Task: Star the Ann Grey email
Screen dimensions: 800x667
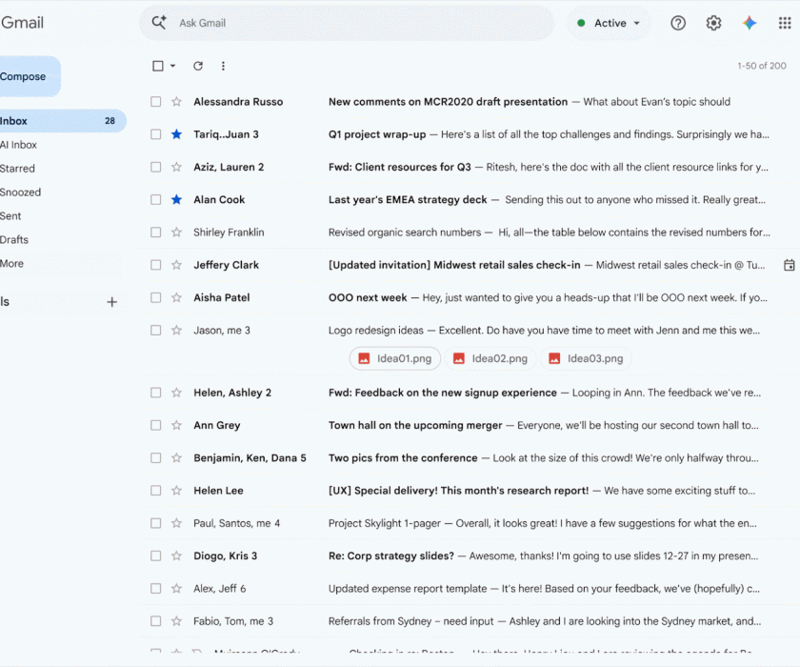Action: [176, 425]
